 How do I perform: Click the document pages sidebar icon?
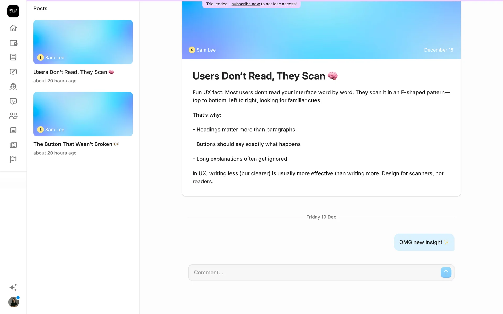pyautogui.click(x=13, y=57)
